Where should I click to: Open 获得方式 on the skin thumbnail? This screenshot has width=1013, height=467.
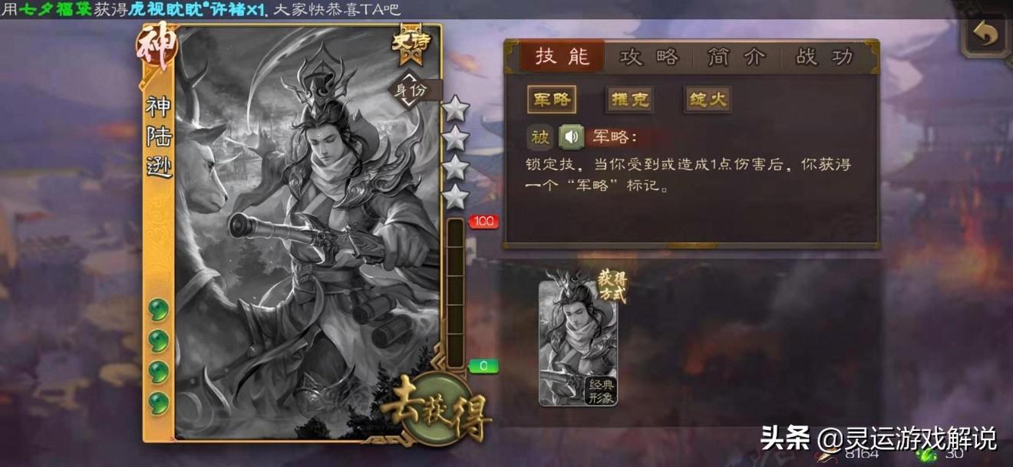pyautogui.click(x=612, y=286)
